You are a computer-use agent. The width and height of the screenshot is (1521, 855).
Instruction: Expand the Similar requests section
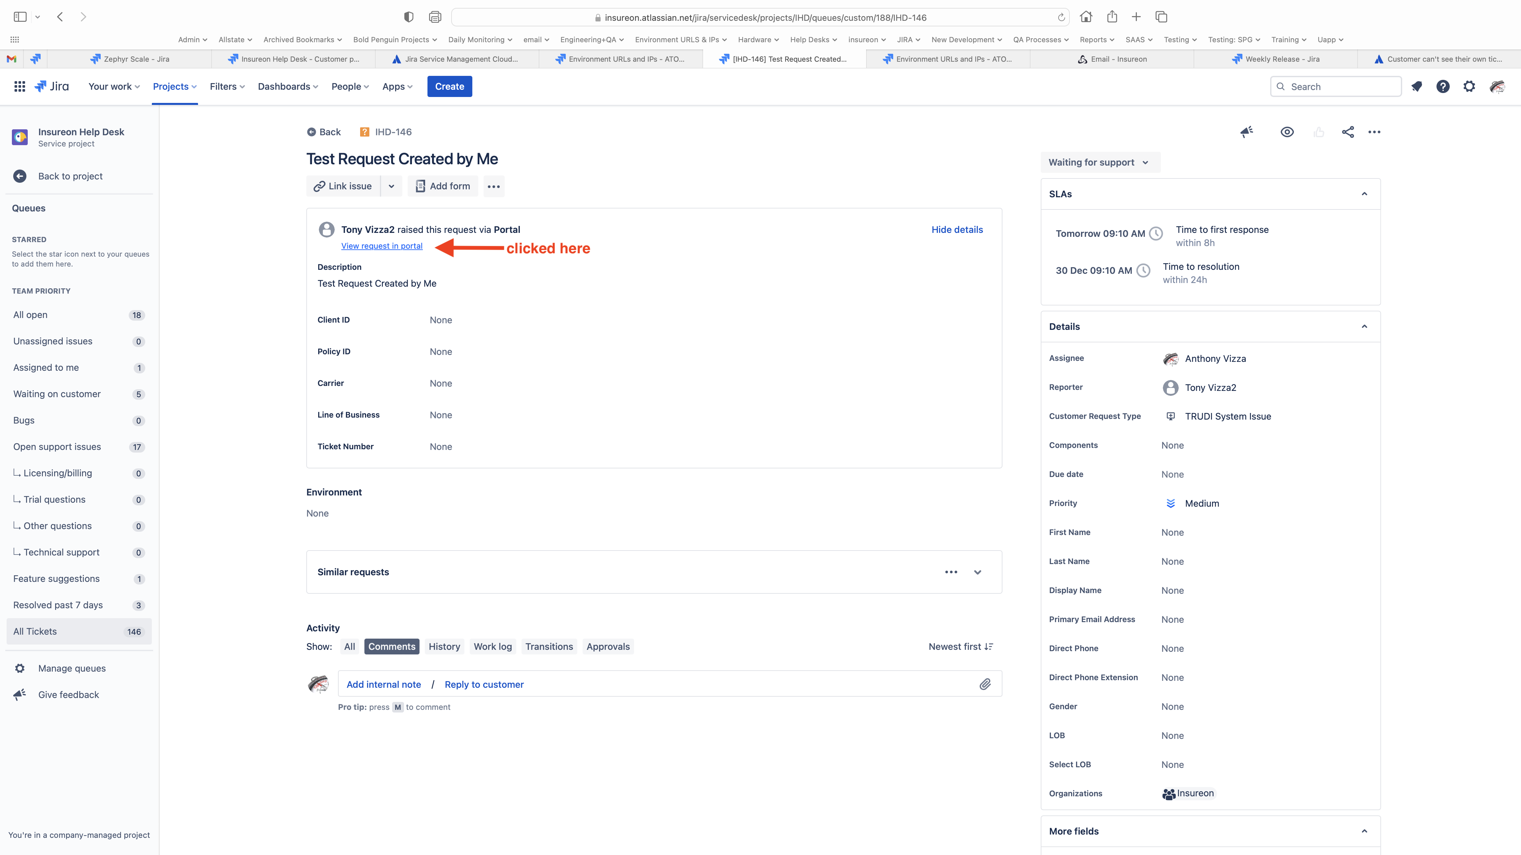978,572
